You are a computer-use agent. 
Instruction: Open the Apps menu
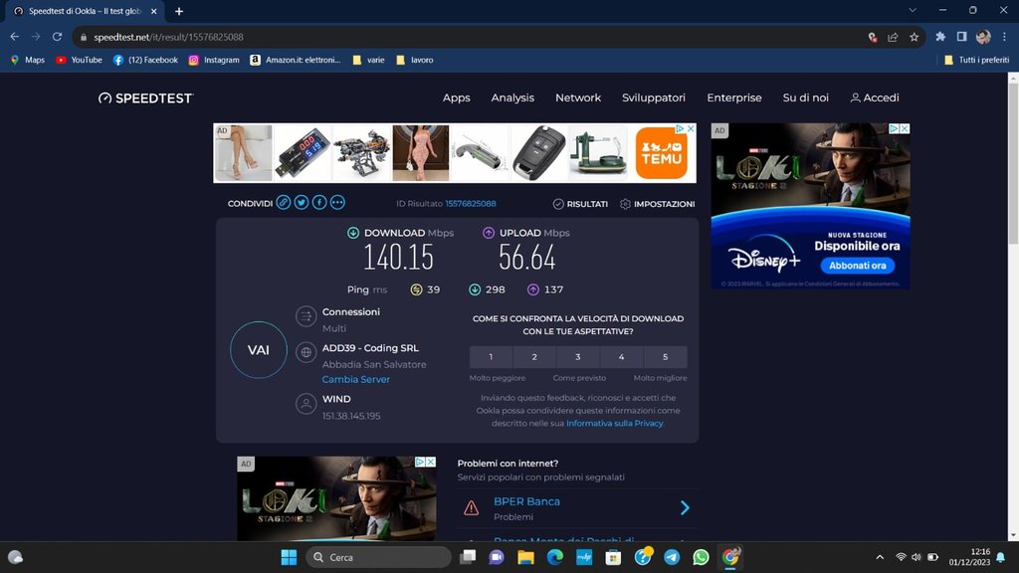pyautogui.click(x=456, y=97)
